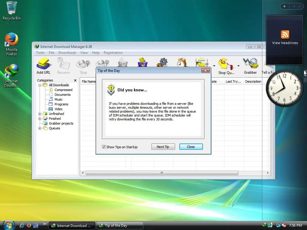Expand the Queues category node
The image size is (307, 230).
[40, 128]
